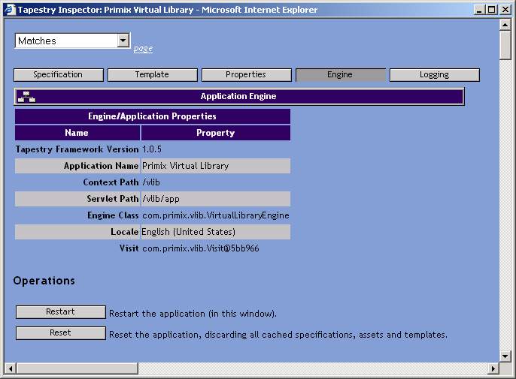
Task: Open the 'page' hyperlink beside the dropdown
Action: (143, 49)
